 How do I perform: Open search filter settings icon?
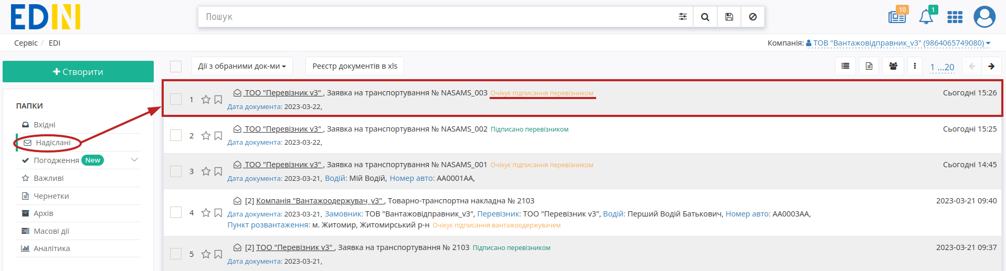tap(683, 17)
